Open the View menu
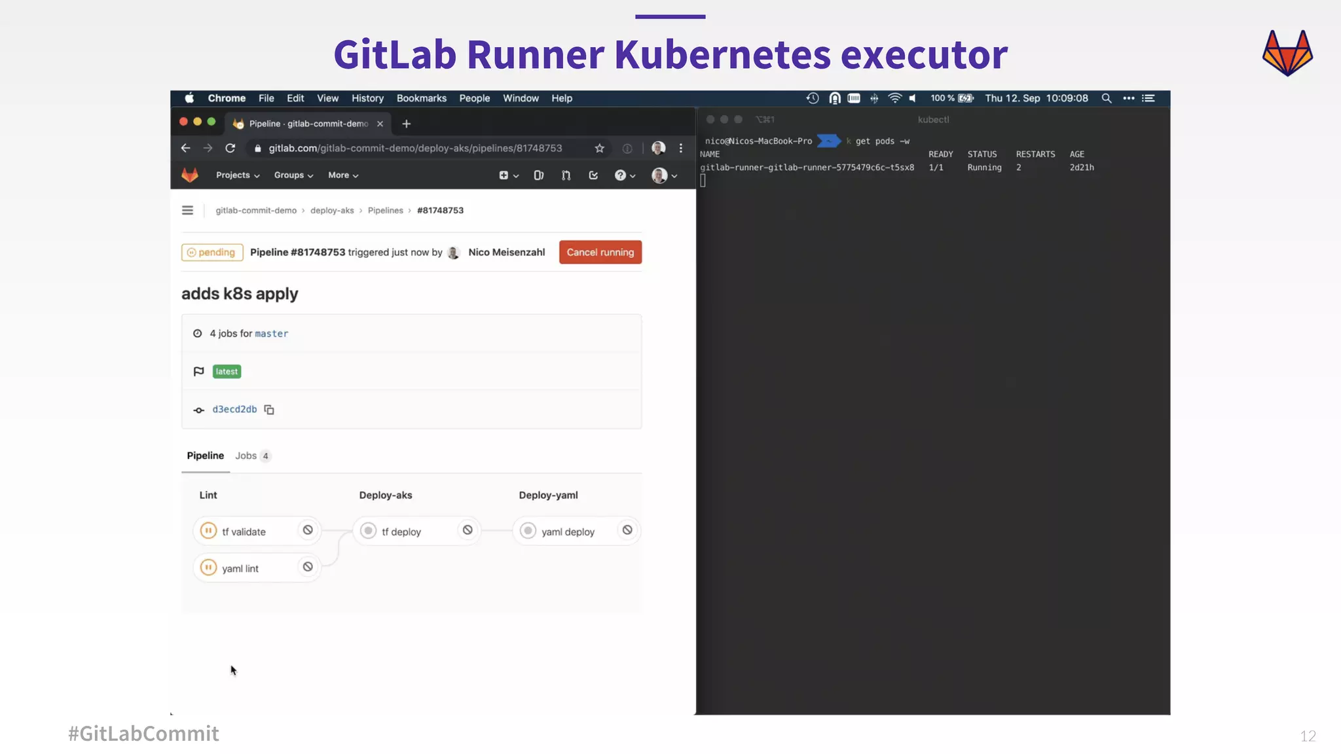Screen dimensions: 1341x754 (327, 98)
